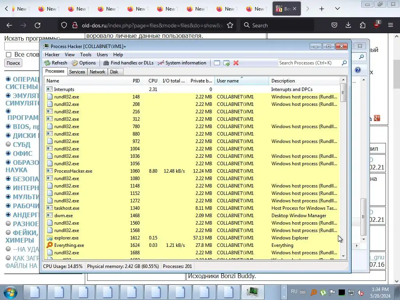Expand the ИНТЕРНЕТ category on webpage
Viewport: 400px width, 300px height.
8,187
